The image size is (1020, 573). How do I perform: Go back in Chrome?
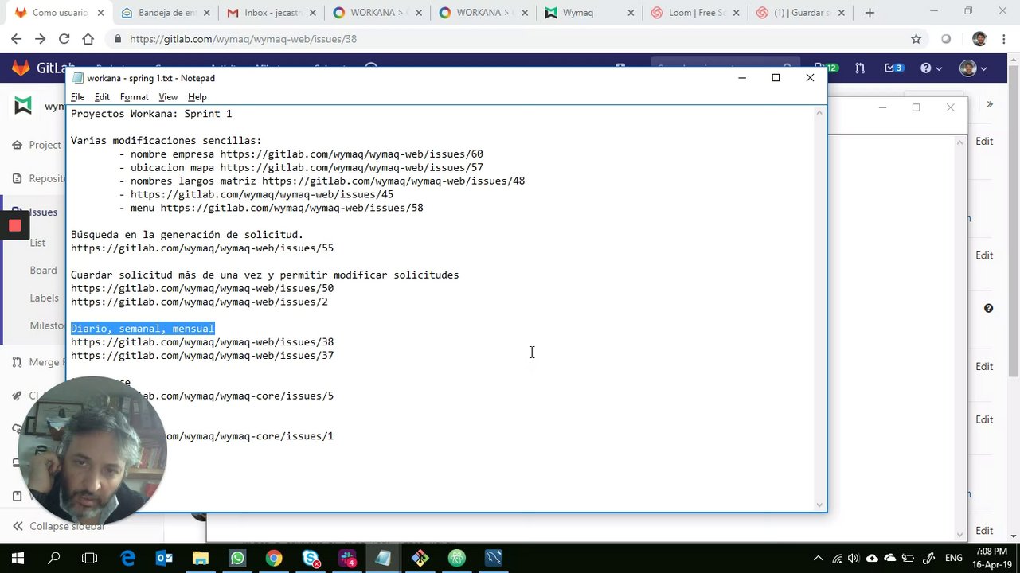pos(17,39)
